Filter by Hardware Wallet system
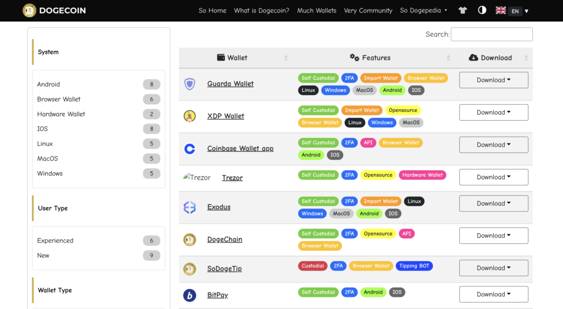 click(98, 114)
